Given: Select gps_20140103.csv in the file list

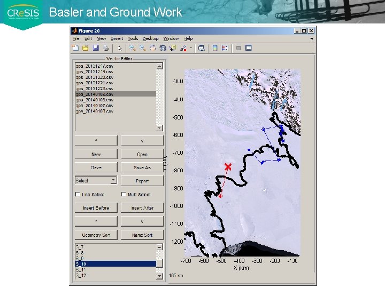Looking at the screenshot, I should 115,100.
